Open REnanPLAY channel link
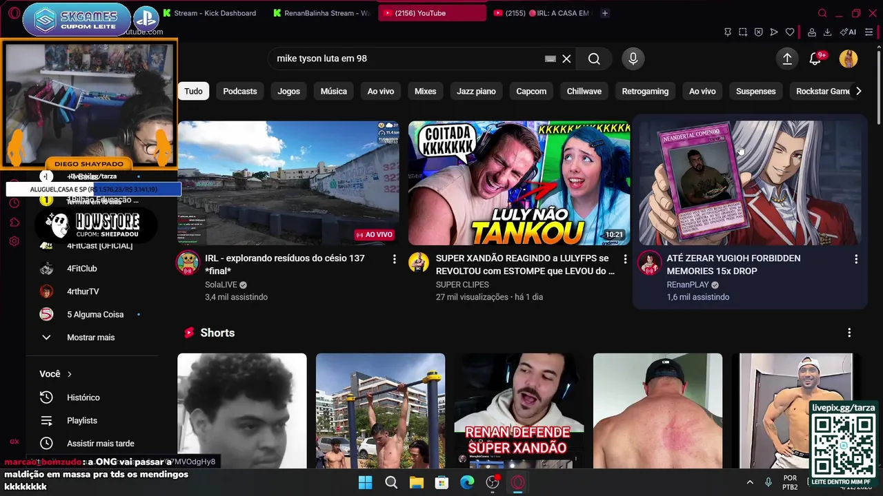Image resolution: width=883 pixels, height=496 pixels. point(688,285)
